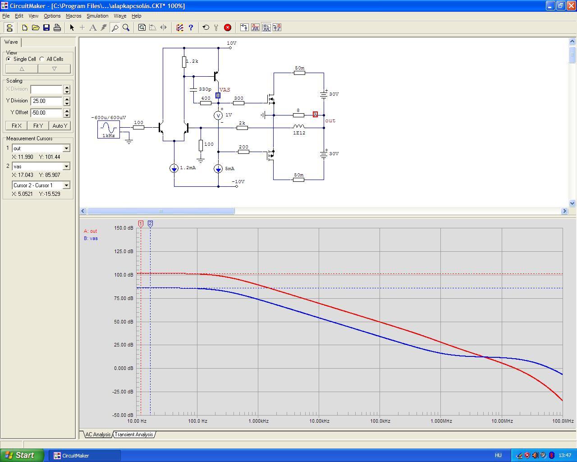
Task: Click the Rotate 90 icon
Action: click(x=153, y=28)
